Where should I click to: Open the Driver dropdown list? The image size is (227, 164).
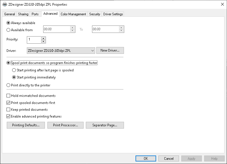[92, 50]
